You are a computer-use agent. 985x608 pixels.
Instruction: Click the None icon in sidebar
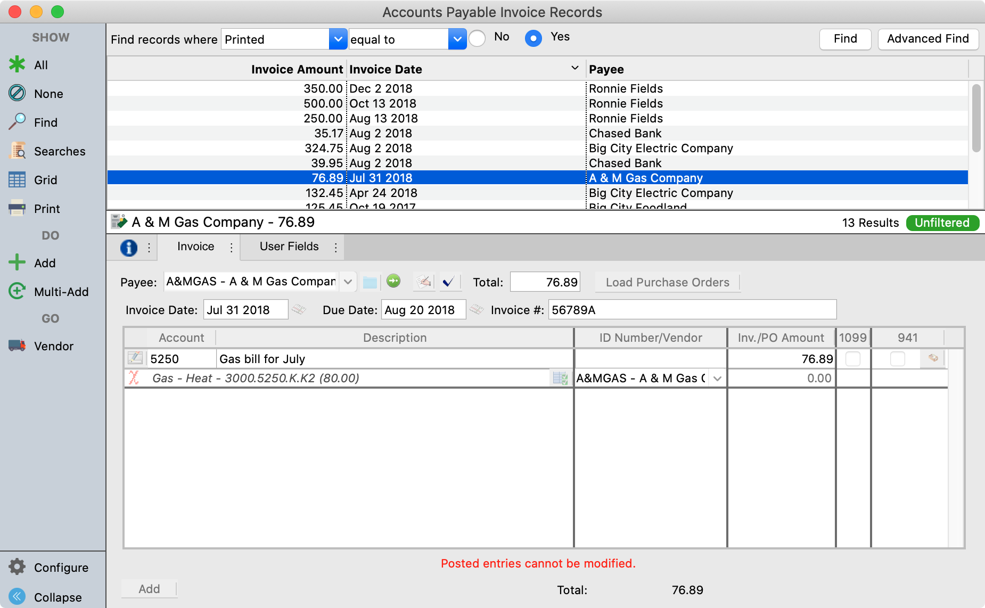[x=17, y=93]
